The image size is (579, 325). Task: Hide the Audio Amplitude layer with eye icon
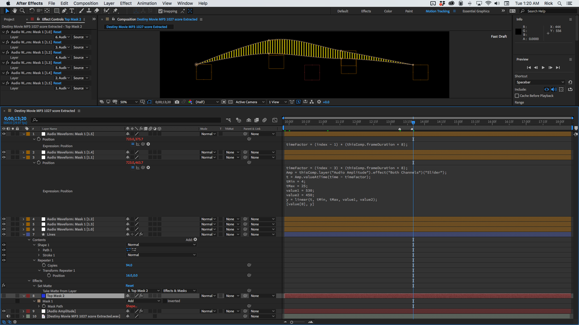click(4, 311)
